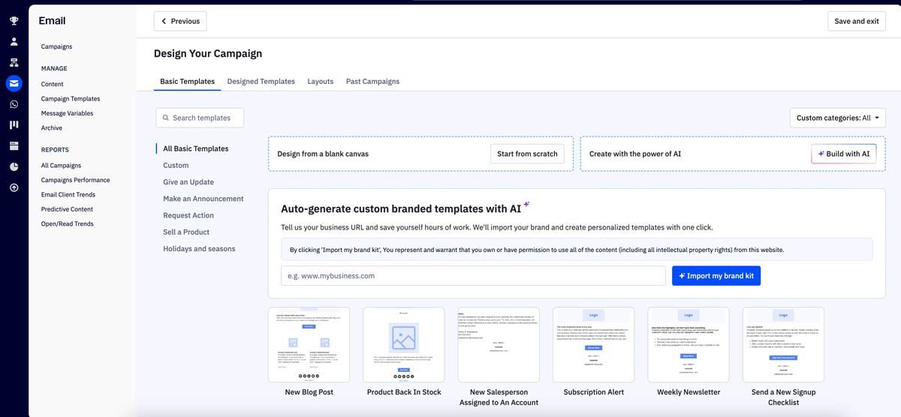Select the Weekly Newsletter template thumbnail
Viewport: 901px width, 417px height.
689,345
